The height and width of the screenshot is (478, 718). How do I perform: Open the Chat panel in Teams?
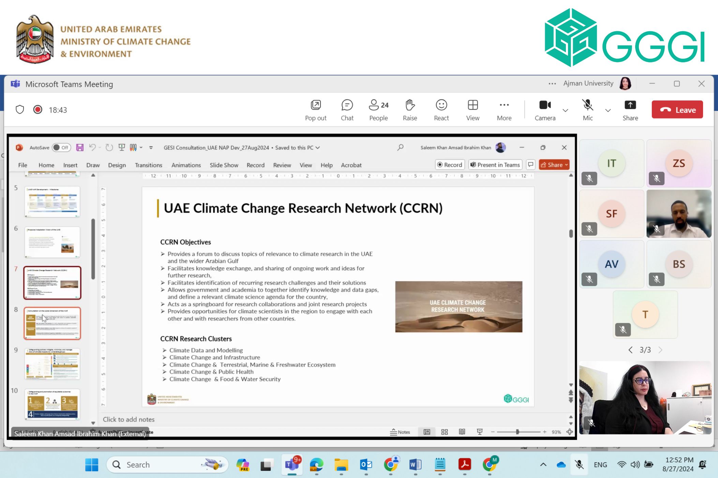tap(347, 110)
